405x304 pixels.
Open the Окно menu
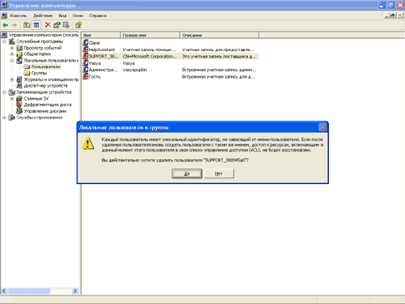(78, 15)
